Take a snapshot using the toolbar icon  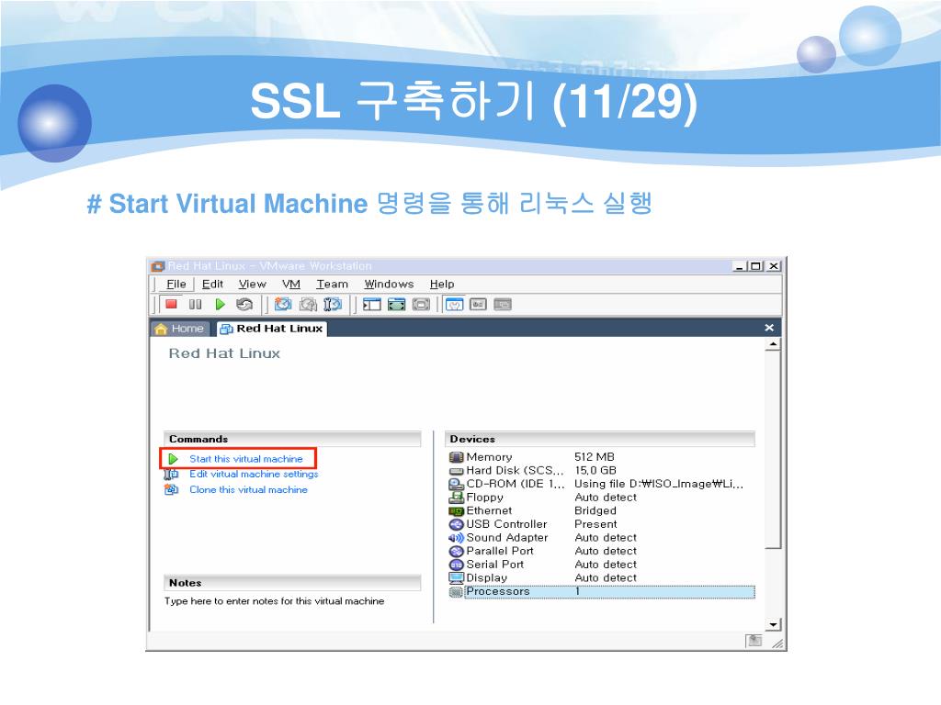click(283, 305)
